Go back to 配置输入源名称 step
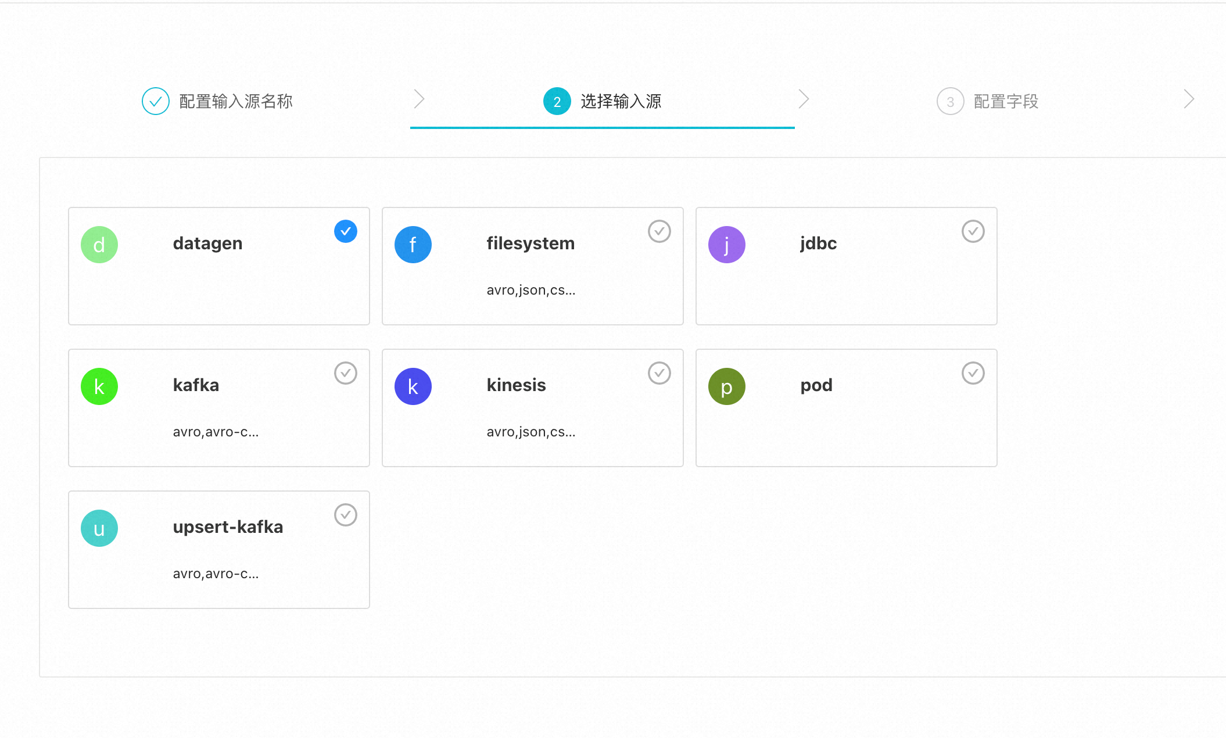 pyautogui.click(x=235, y=102)
